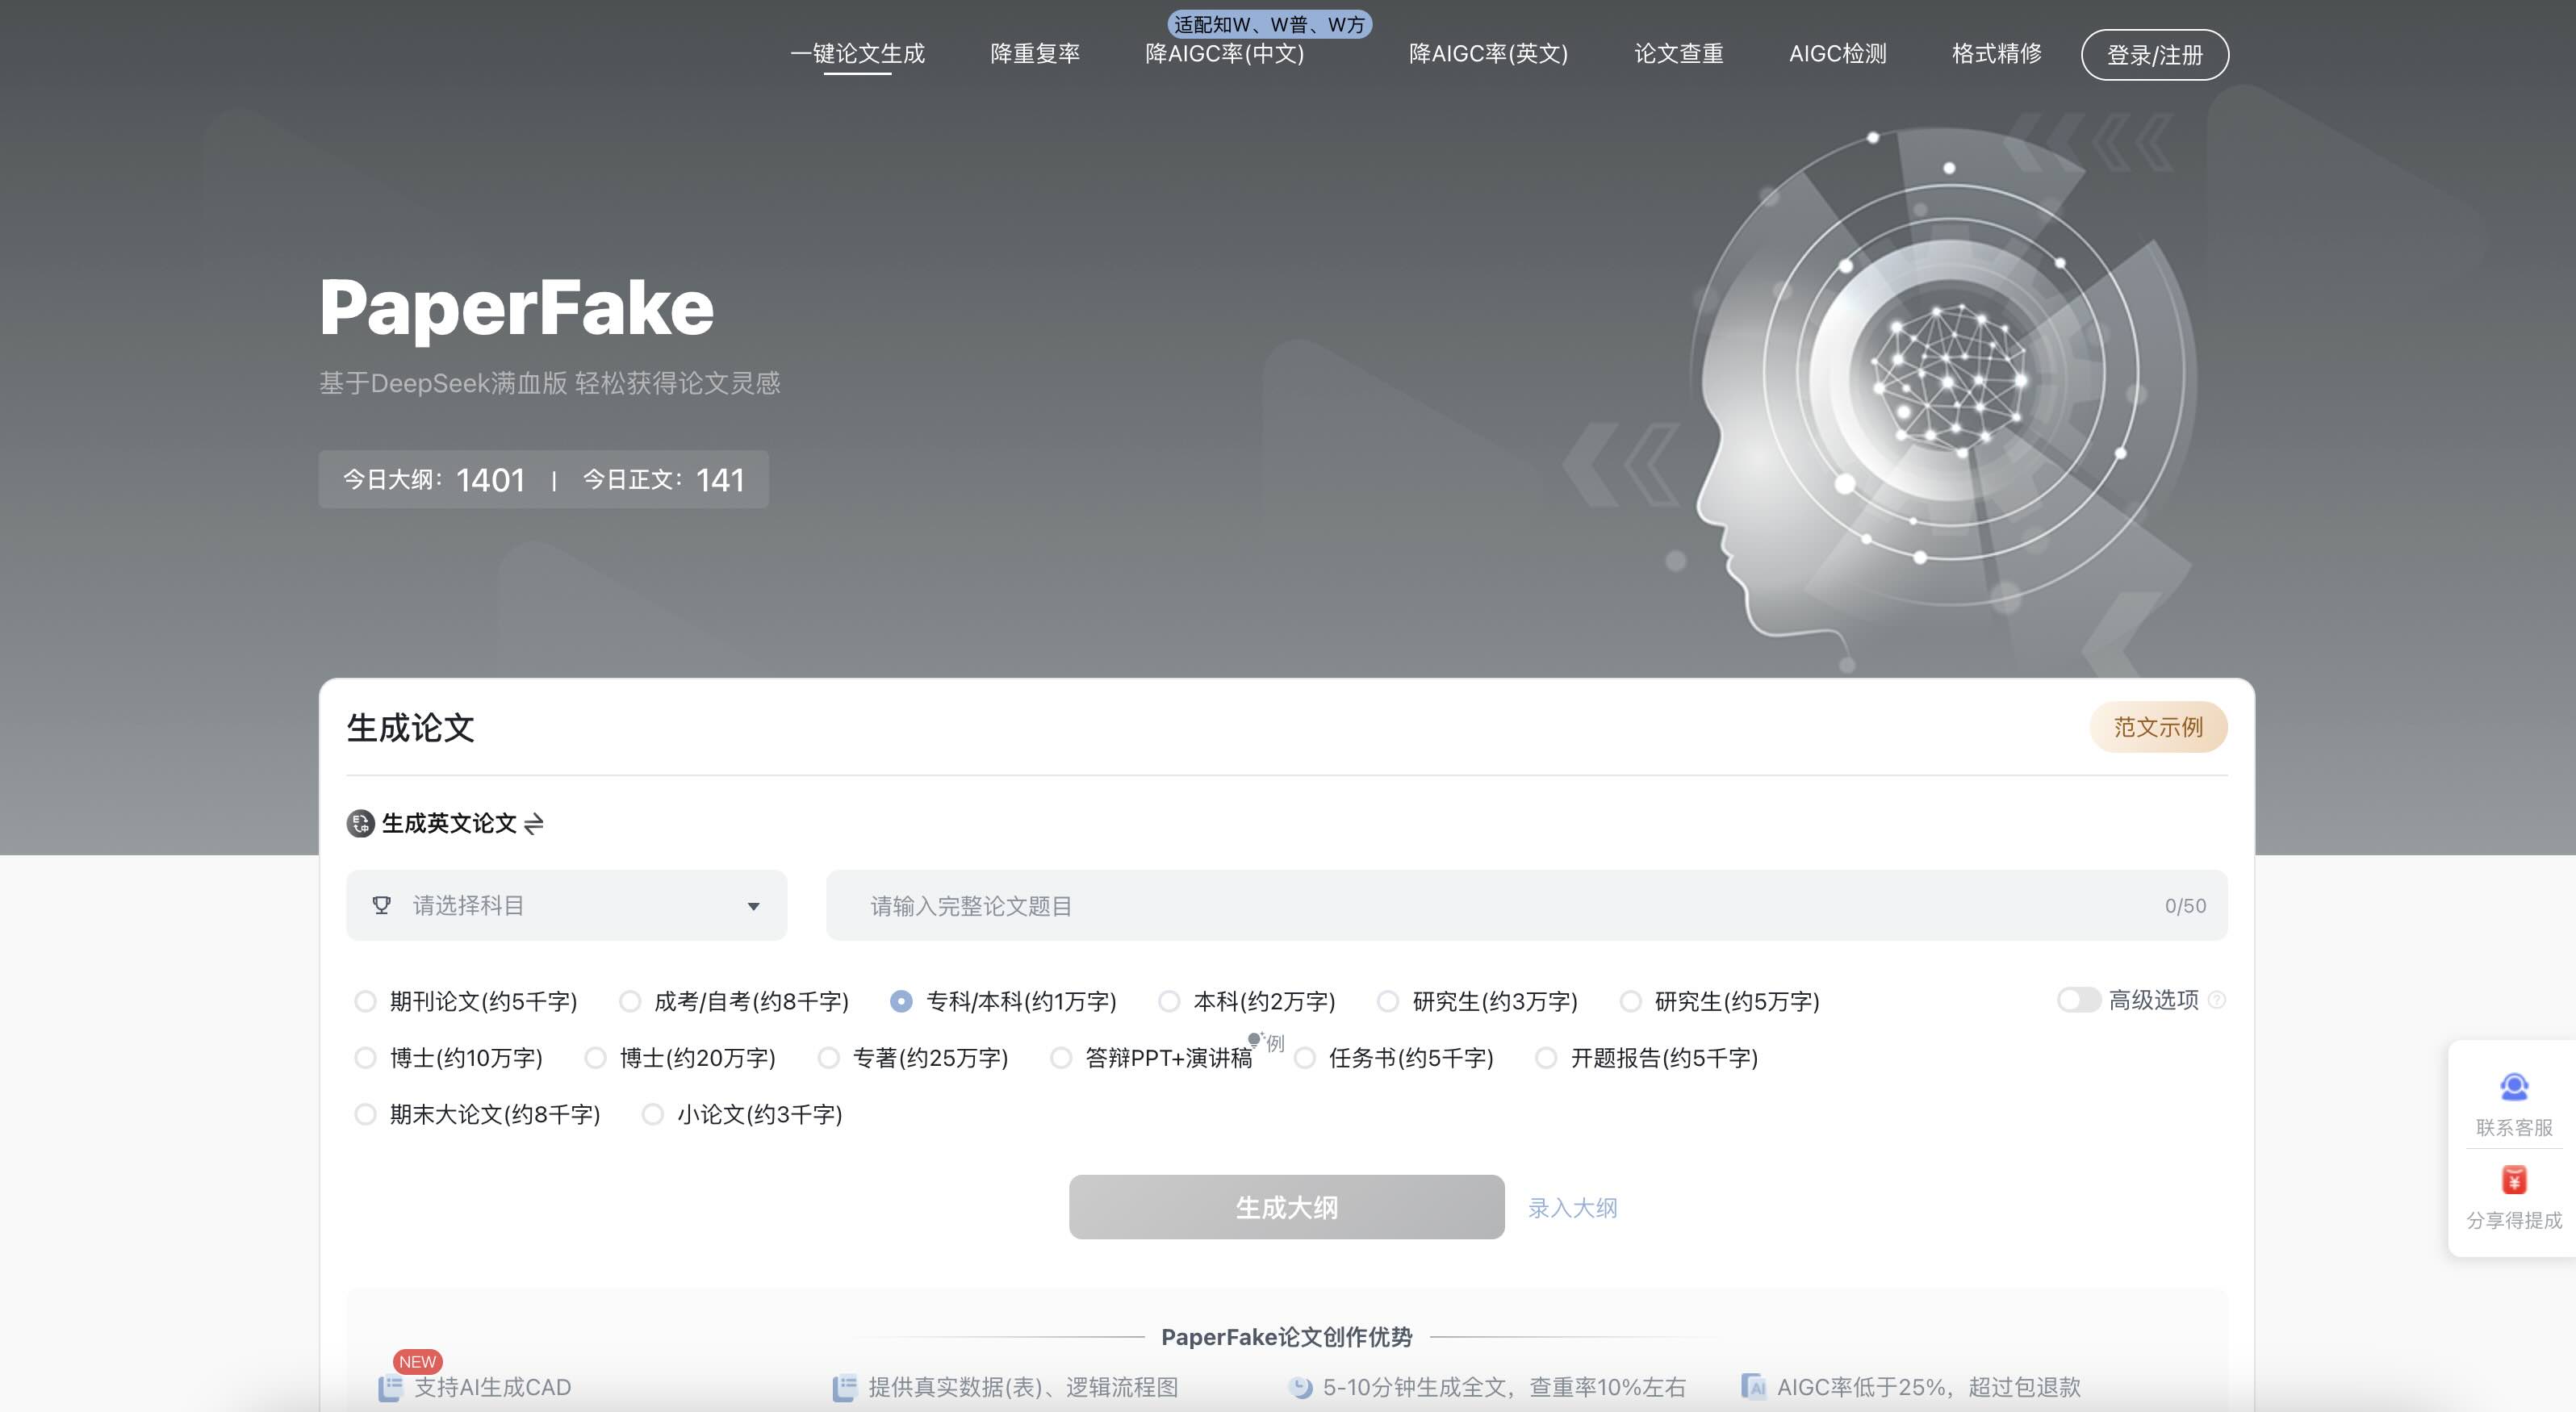The height and width of the screenshot is (1412, 2576).
Task: Select the 期刊论文(约5千字) radio option
Action: click(x=366, y=1001)
